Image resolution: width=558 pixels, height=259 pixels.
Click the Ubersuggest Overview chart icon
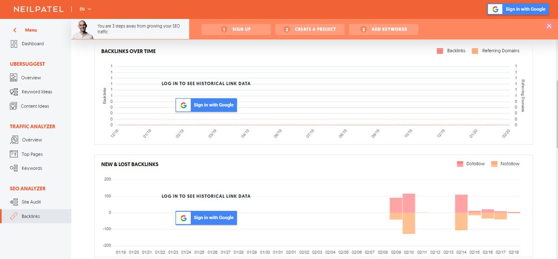click(13, 78)
